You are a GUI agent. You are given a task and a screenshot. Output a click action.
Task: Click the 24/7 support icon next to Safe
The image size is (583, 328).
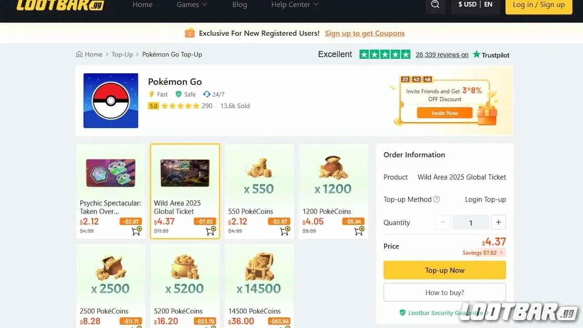[206, 94]
